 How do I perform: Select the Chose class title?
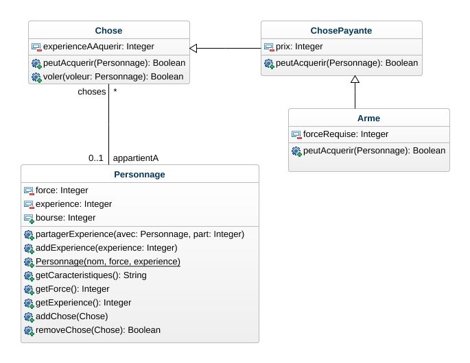[x=109, y=31]
